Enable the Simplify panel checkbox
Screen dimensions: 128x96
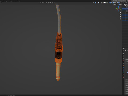(127, 87)
